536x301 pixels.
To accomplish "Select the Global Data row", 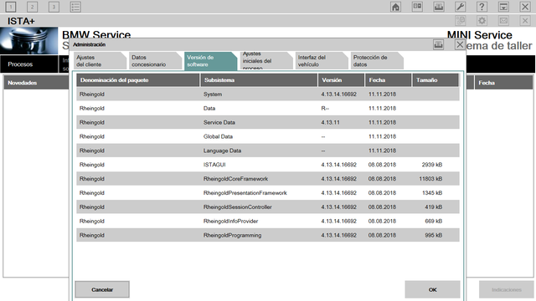I will 268,136.
